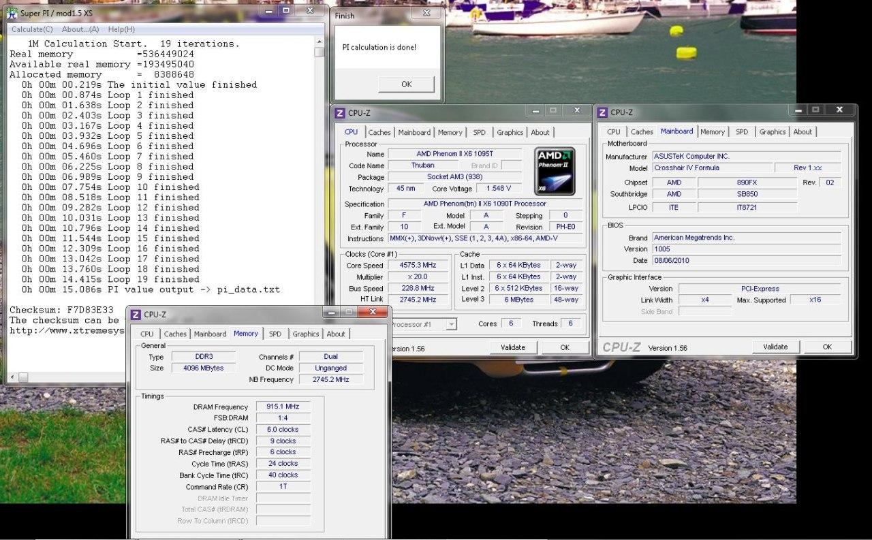Minimize the Super PI window

click(269, 11)
